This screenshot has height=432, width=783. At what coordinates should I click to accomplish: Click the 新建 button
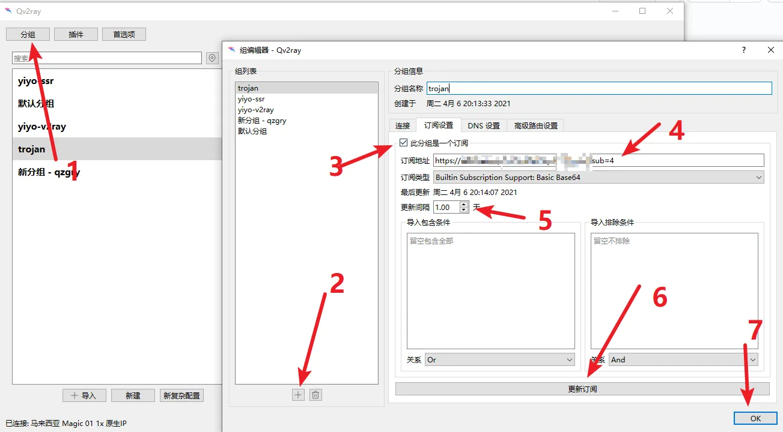tap(133, 395)
